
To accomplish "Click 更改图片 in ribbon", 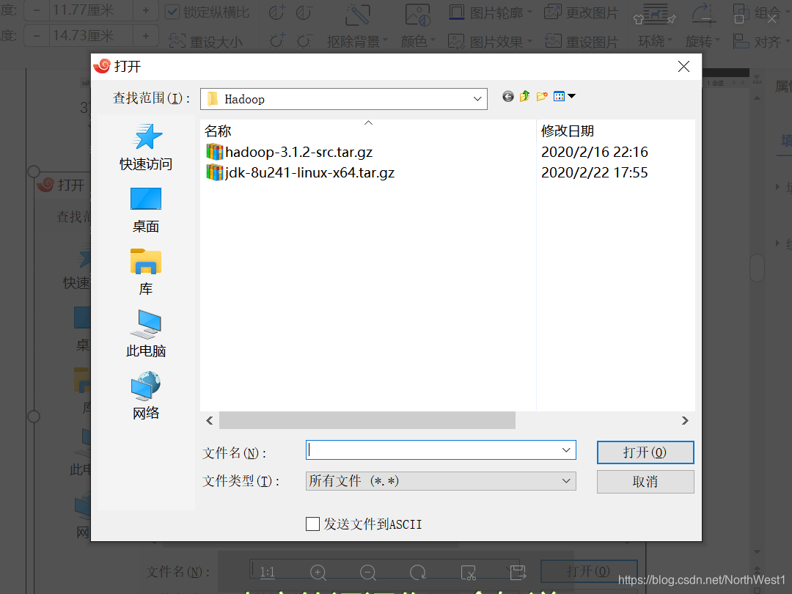I will (582, 12).
